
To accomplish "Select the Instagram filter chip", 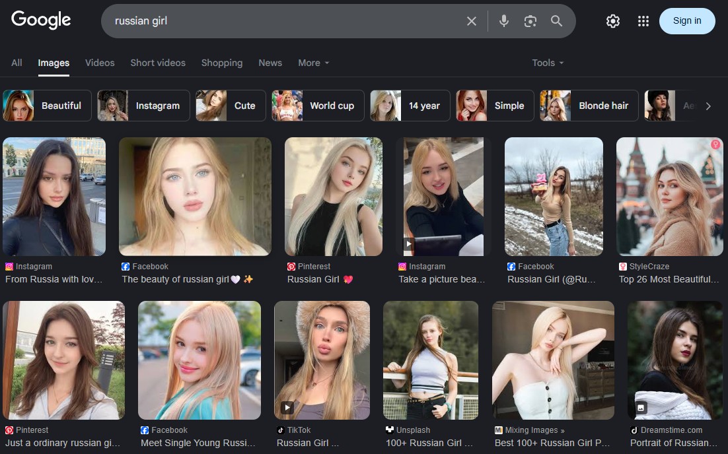I will pyautogui.click(x=143, y=106).
